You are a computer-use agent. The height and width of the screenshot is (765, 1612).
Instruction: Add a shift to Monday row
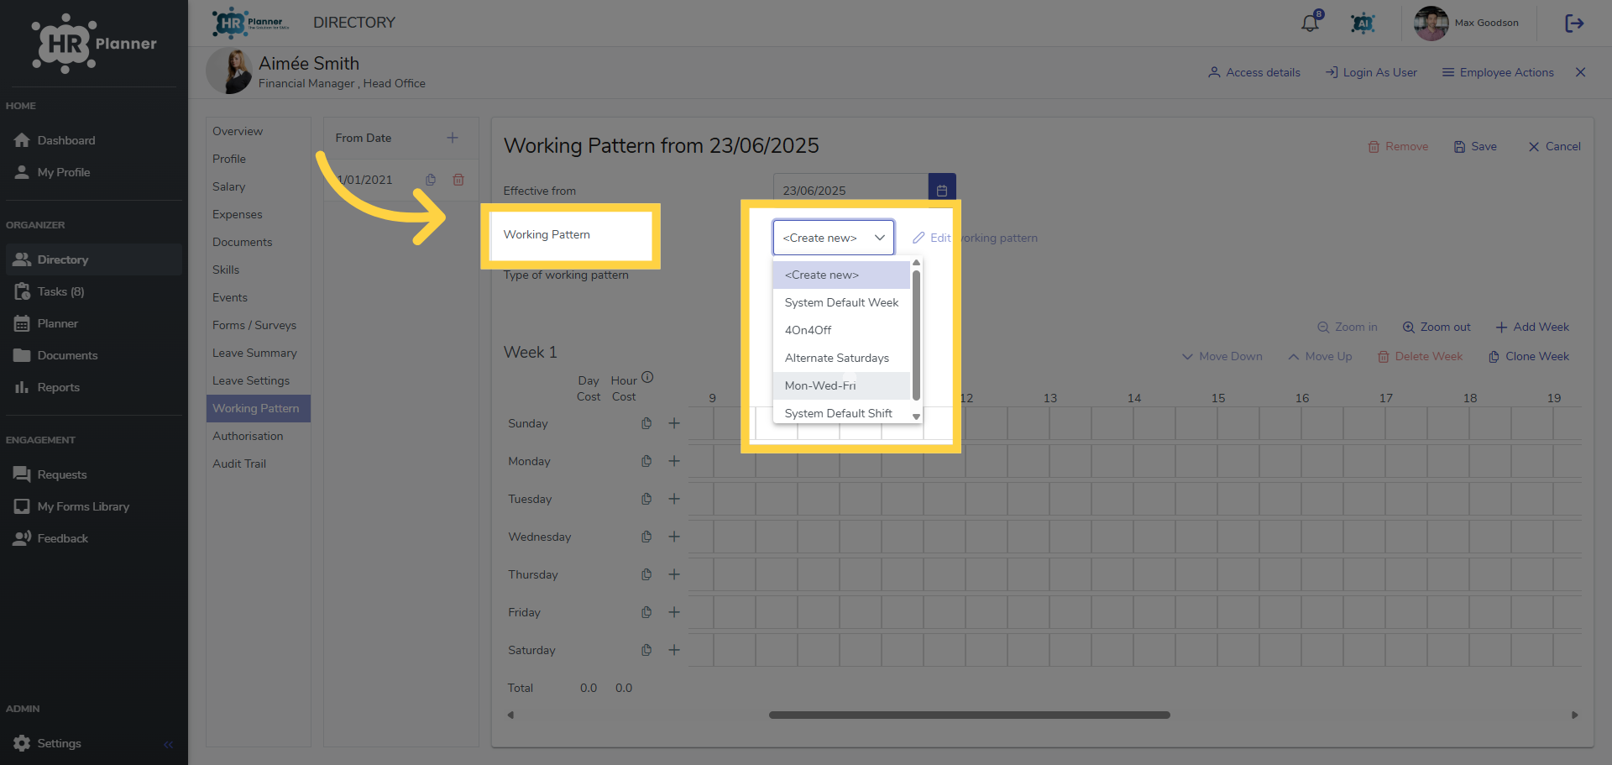click(674, 461)
